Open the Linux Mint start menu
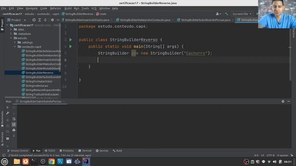Image resolution: width=296 pixels, height=166 pixels. click(4, 161)
